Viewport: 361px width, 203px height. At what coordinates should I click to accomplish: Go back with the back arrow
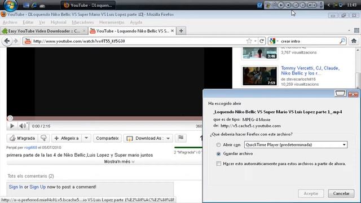pyautogui.click(x=7, y=41)
